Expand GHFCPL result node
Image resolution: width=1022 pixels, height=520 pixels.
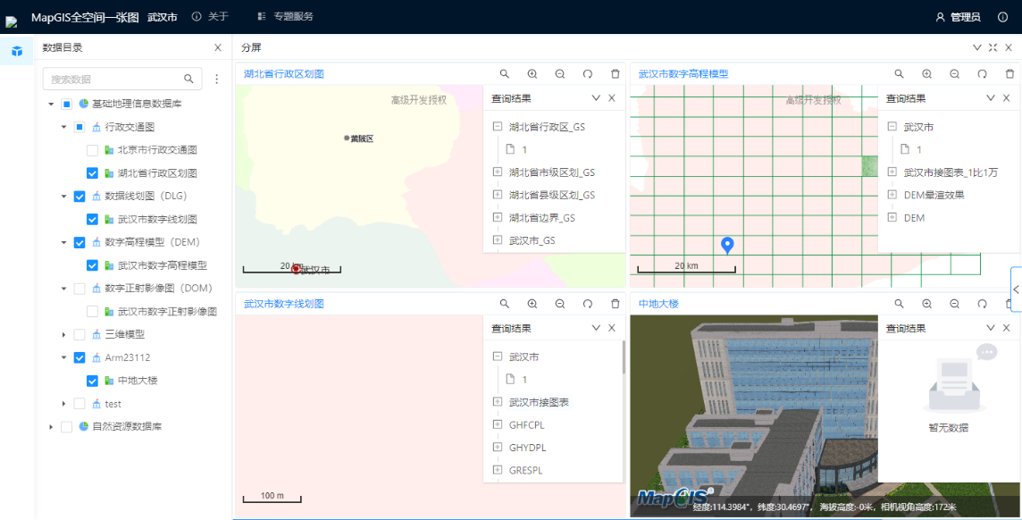coord(498,425)
